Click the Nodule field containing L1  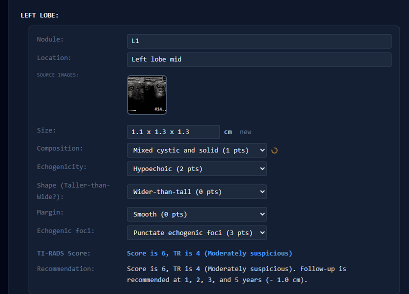click(x=259, y=41)
